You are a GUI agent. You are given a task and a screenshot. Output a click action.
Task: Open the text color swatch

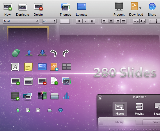pyautogui.click(x=65, y=21)
